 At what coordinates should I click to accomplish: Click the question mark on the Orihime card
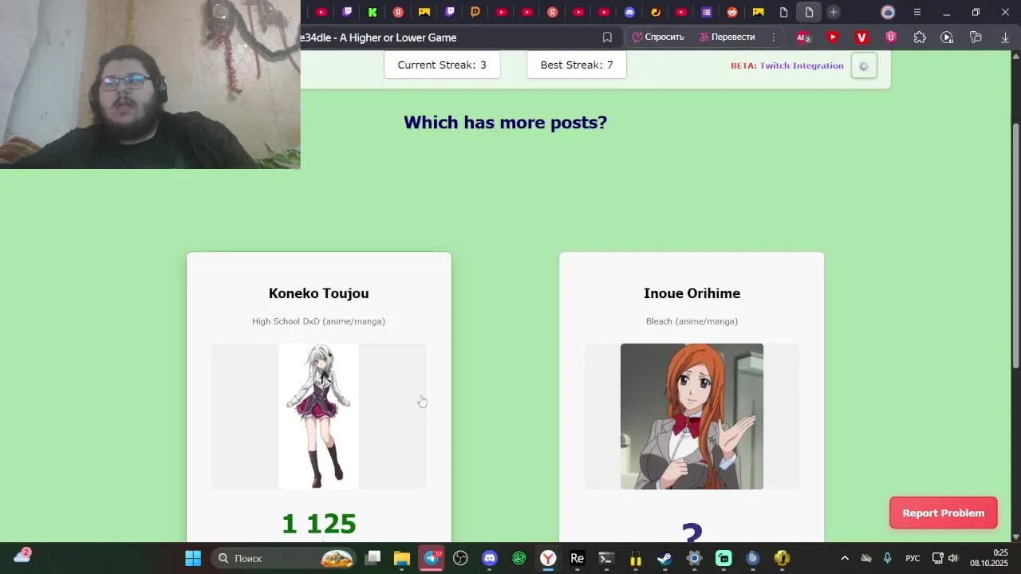[x=692, y=533]
